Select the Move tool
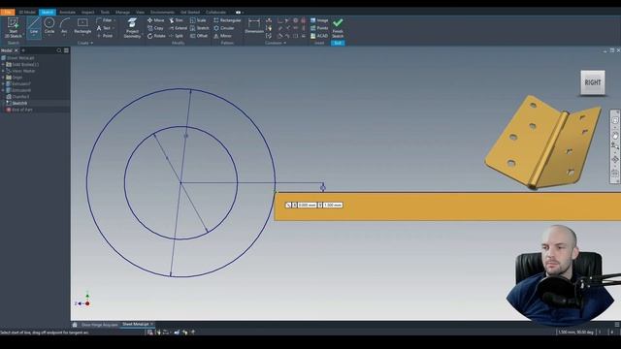The height and width of the screenshot is (349, 621). (155, 20)
